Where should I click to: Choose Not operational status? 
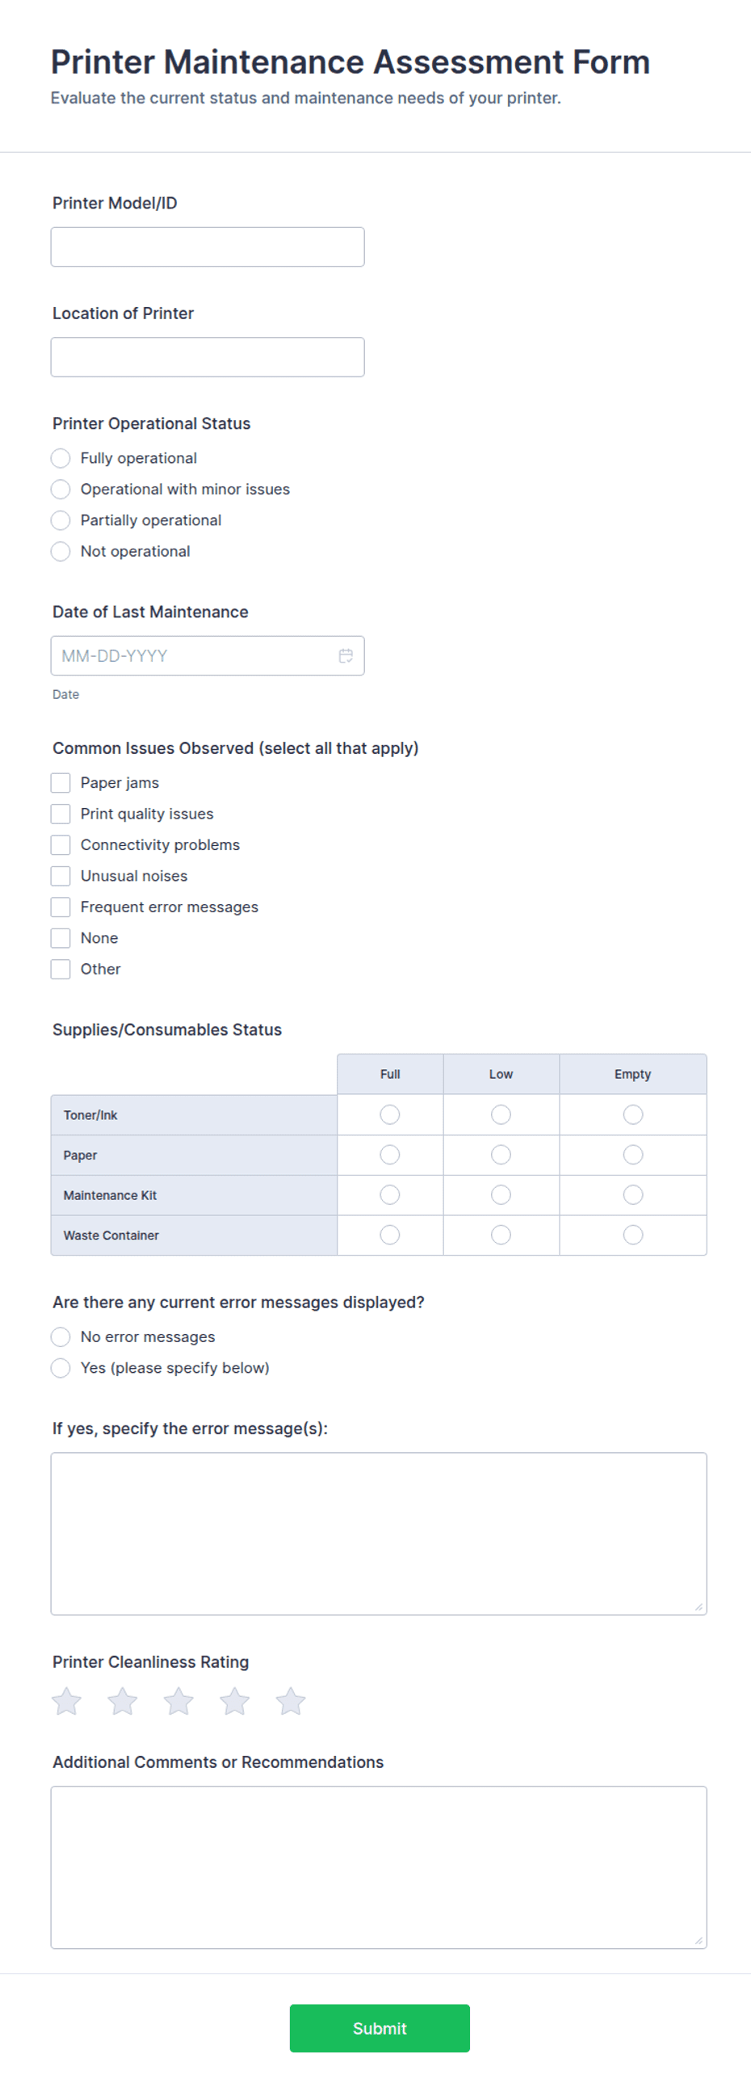[61, 551]
